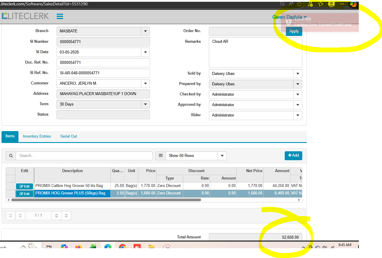Click the LiteClerk logo
Screen dimensions: 382x258
(25, 16)
